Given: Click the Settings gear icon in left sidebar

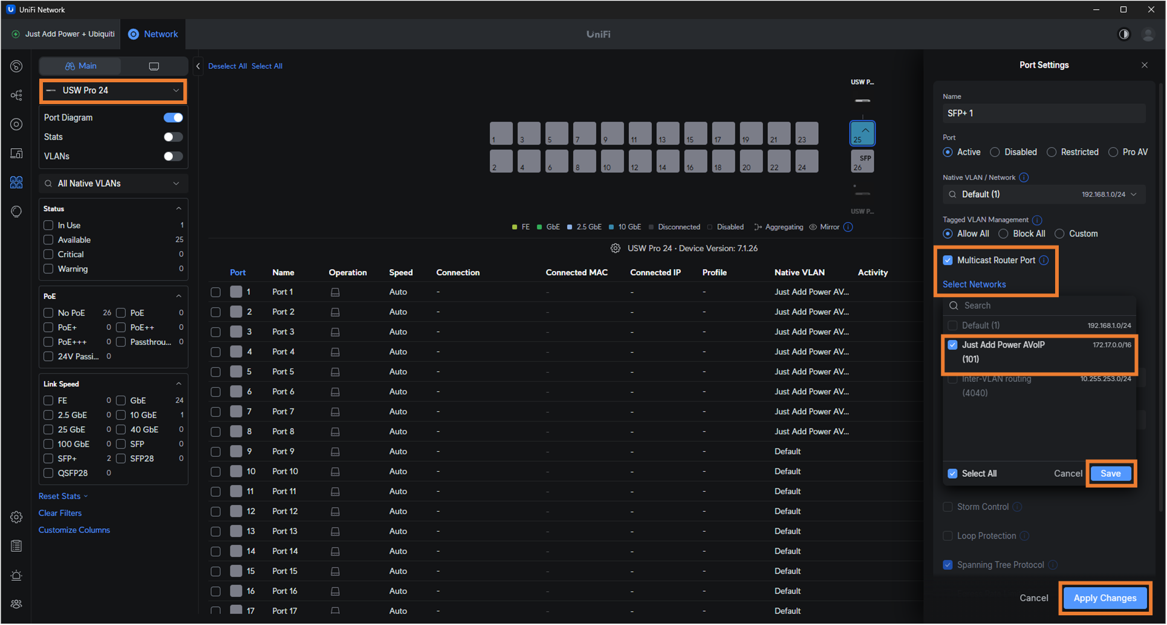Looking at the screenshot, I should (16, 517).
